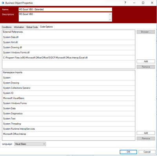Select the Code Options tab
The height and width of the screenshot is (156, 157).
[x=46, y=27]
